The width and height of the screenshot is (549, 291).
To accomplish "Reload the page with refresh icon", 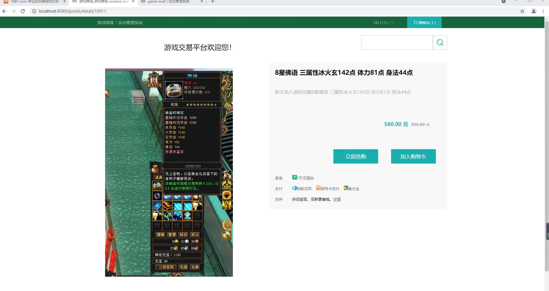I will click(x=23, y=11).
